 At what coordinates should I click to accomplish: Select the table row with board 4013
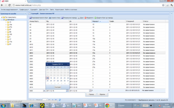pos(97,53)
